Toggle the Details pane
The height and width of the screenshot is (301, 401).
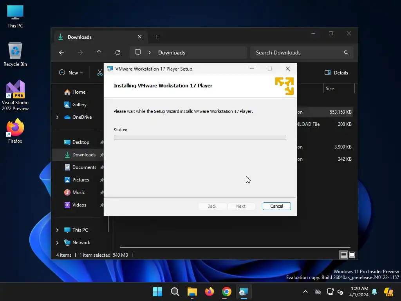336,73
